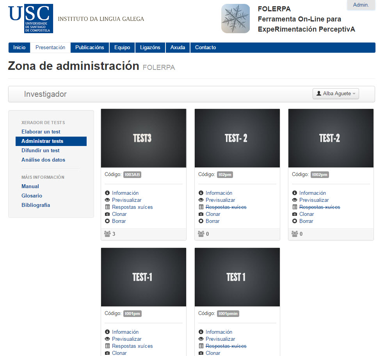Image resolution: width=377 pixels, height=356 pixels.
Task: Click the participants group icon under TEST3
Action: point(107,234)
